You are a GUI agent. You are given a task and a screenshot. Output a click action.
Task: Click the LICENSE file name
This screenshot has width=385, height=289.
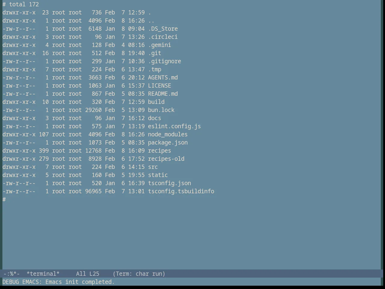click(159, 85)
